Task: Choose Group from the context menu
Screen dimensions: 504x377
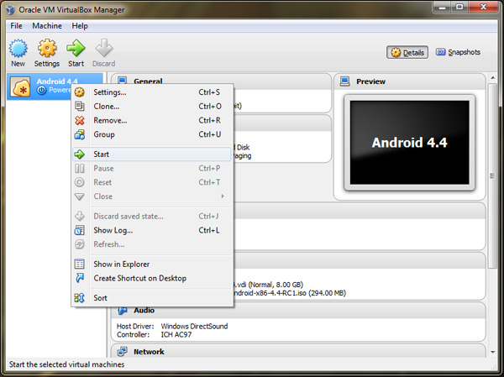Action: [152, 134]
